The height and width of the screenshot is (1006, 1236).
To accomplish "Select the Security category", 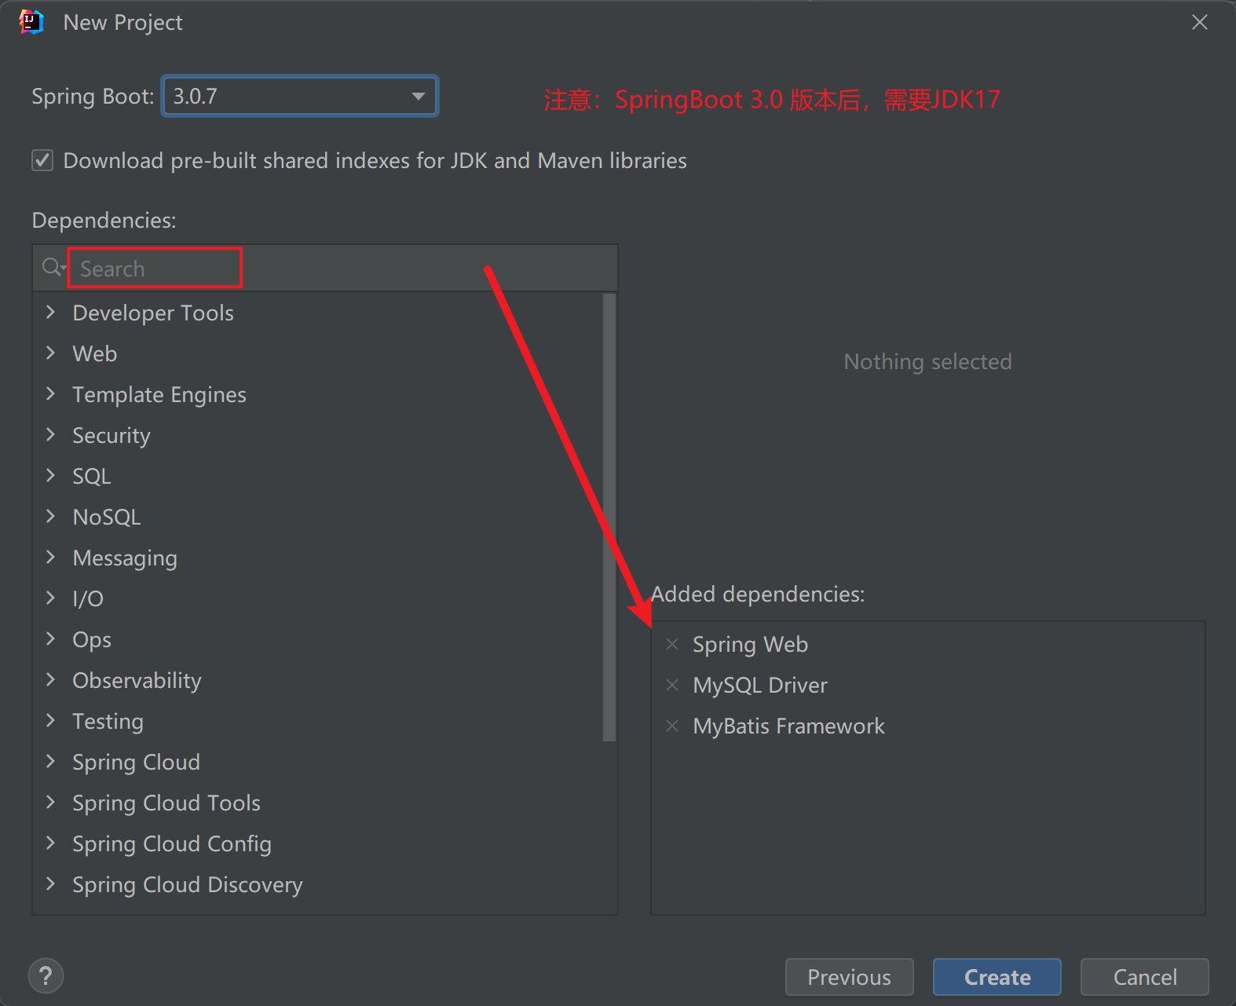I will coord(111,436).
